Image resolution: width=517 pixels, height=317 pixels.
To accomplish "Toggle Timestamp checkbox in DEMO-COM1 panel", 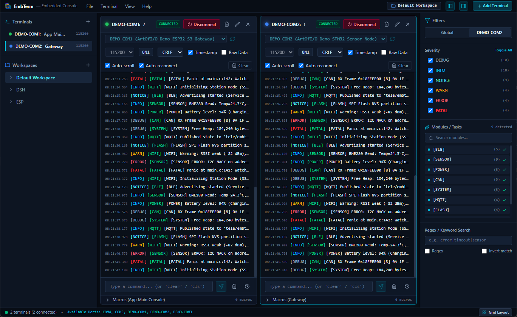I will pyautogui.click(x=190, y=53).
